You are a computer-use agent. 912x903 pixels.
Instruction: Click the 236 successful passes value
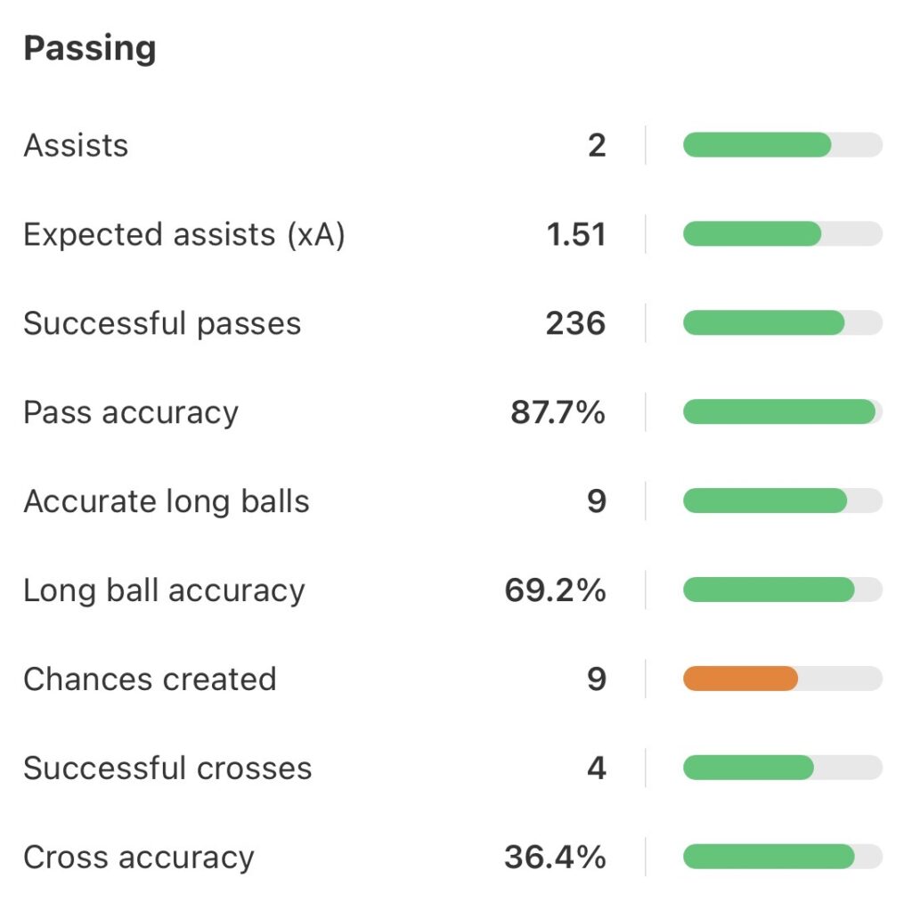coord(575,323)
